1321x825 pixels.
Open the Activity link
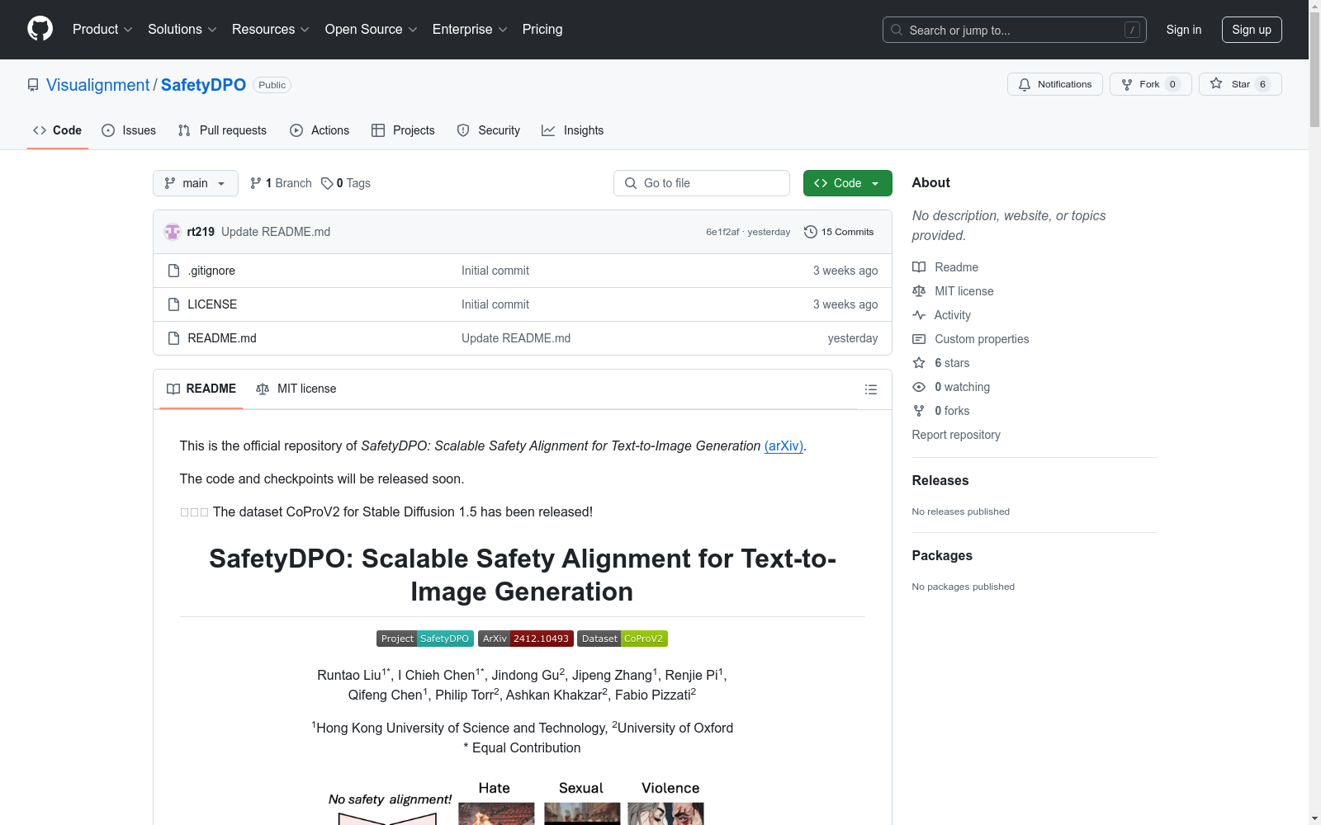click(942, 315)
